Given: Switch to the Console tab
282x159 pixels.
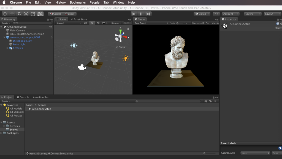Looking at the screenshot, I should coord(23,97).
